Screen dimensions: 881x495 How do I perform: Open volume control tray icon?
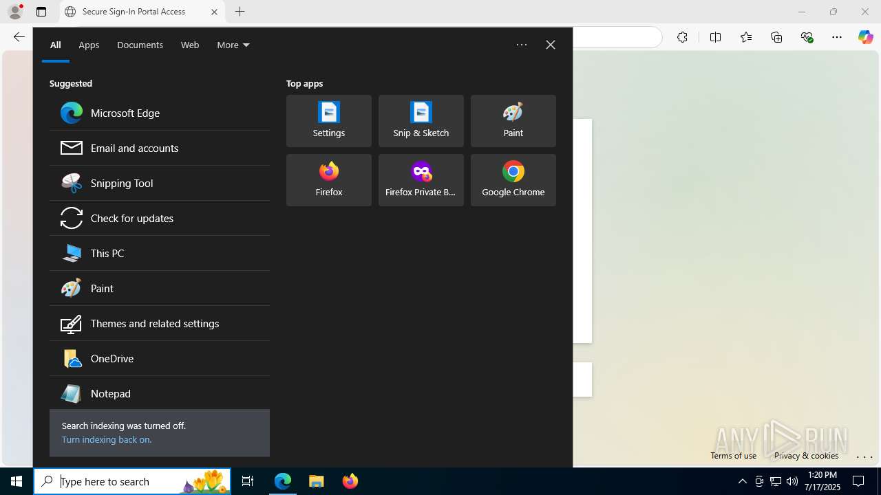click(792, 481)
